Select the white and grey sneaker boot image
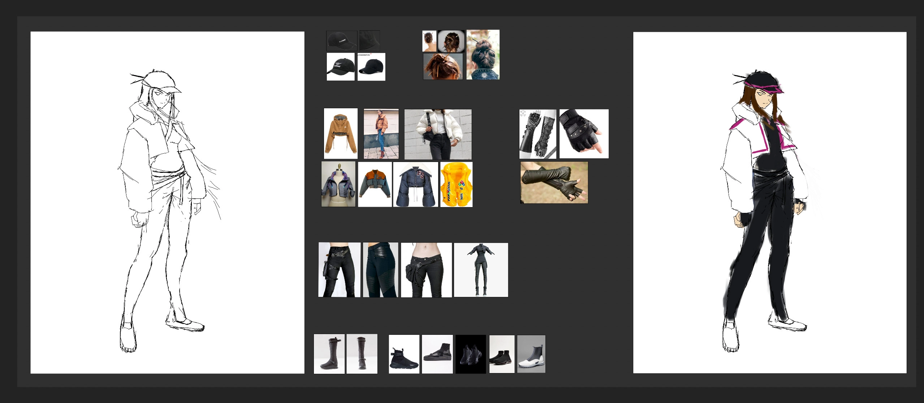Image resolution: width=924 pixels, height=403 pixels. pos(531,354)
